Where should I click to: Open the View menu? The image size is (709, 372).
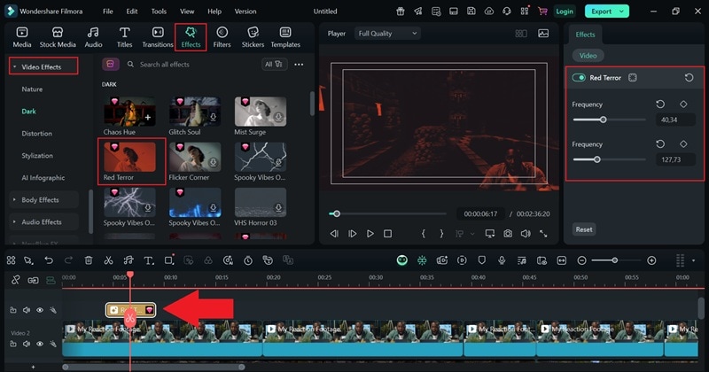point(187,12)
